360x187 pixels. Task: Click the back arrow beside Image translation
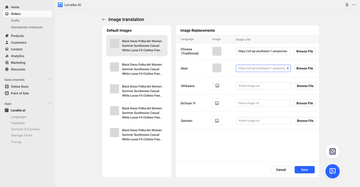click(104, 20)
